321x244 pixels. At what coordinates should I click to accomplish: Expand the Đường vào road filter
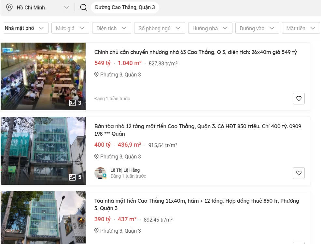tap(257, 28)
